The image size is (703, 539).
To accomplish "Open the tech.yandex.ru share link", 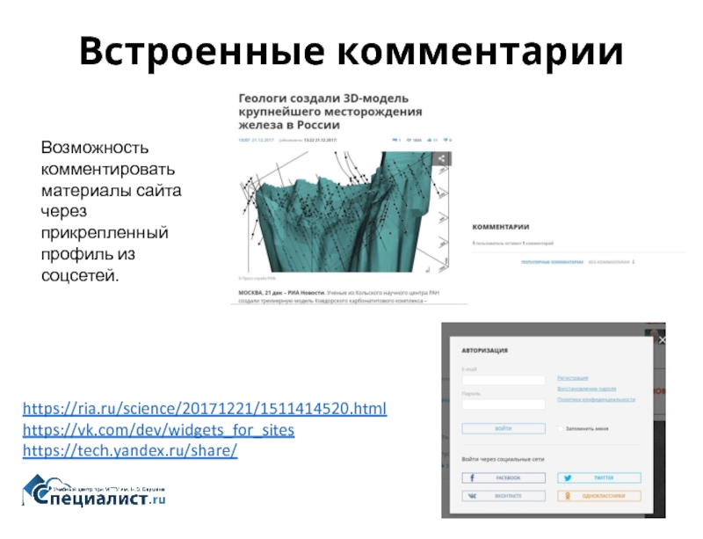I will tap(130, 450).
